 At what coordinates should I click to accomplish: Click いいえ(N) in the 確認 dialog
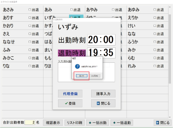(x=95, y=76)
